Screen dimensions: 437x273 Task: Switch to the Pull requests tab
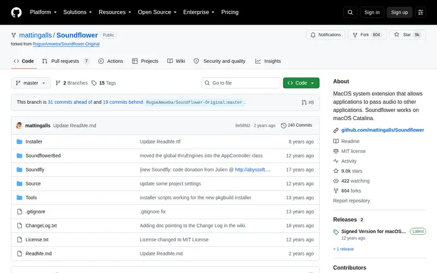(66, 61)
